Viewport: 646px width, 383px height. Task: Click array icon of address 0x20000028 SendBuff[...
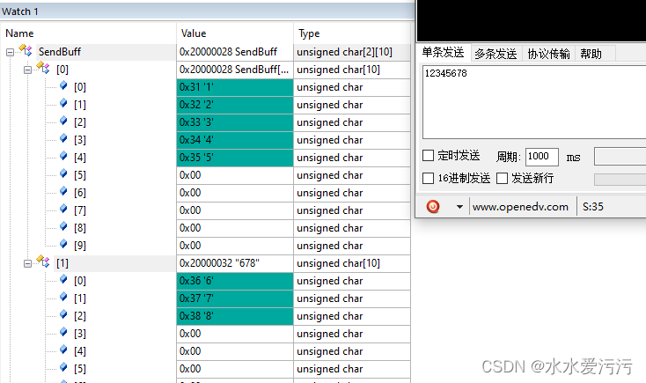coord(43,68)
